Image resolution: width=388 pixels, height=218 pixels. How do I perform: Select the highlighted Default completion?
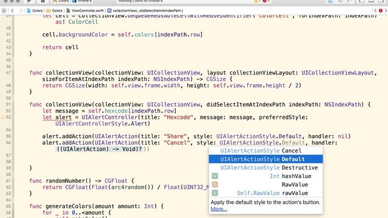coord(266,159)
